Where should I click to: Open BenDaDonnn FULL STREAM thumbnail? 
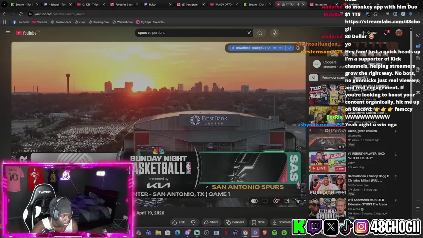[x=327, y=184]
